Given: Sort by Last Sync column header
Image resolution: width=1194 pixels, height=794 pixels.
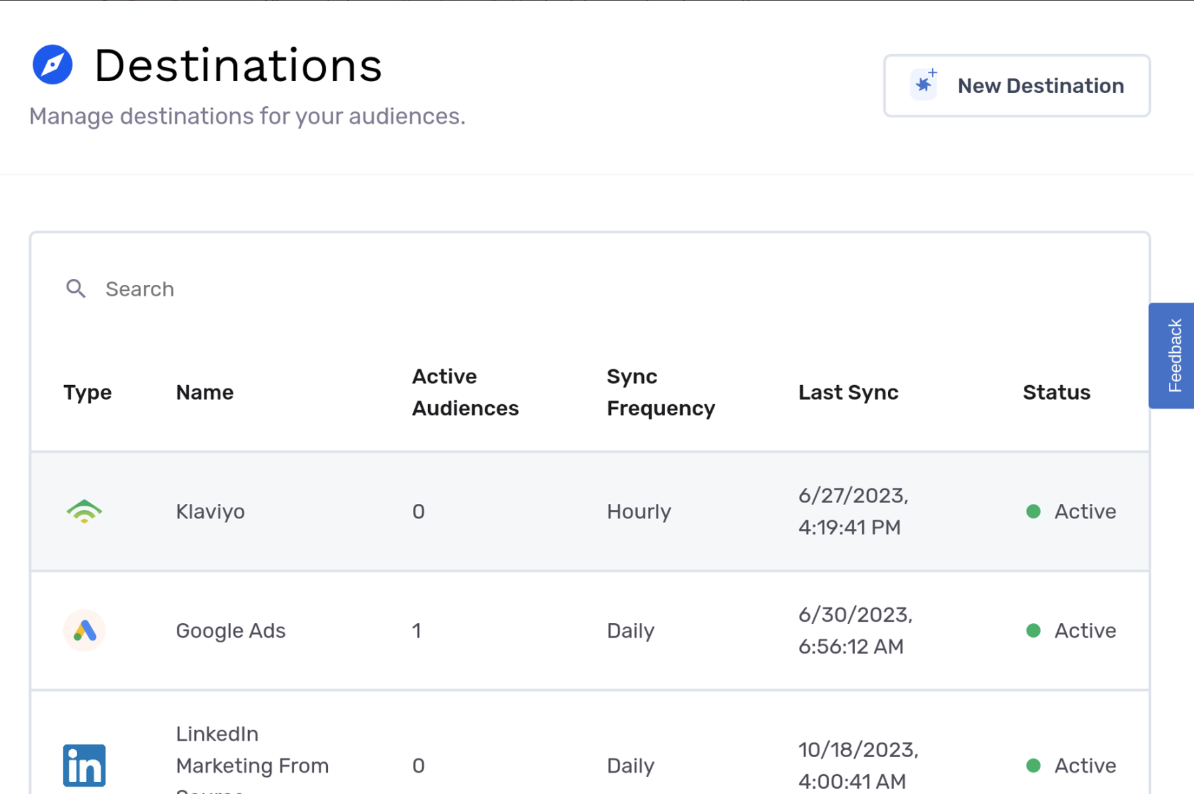Looking at the screenshot, I should 848,392.
